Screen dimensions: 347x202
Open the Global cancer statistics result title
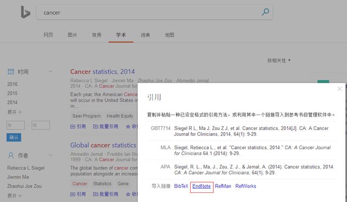click(103, 145)
